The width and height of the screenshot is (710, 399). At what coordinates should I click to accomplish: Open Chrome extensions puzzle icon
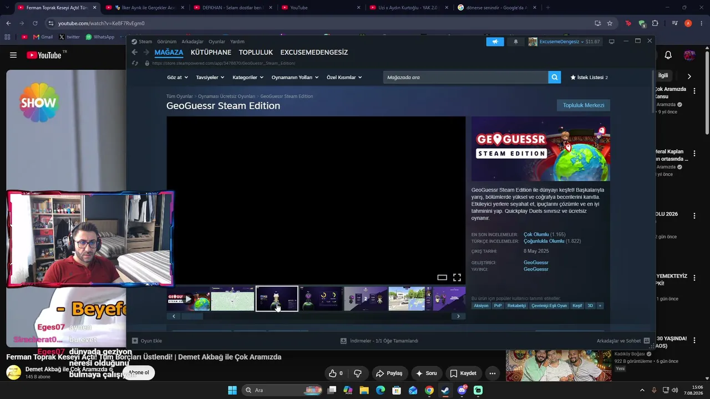(655, 23)
